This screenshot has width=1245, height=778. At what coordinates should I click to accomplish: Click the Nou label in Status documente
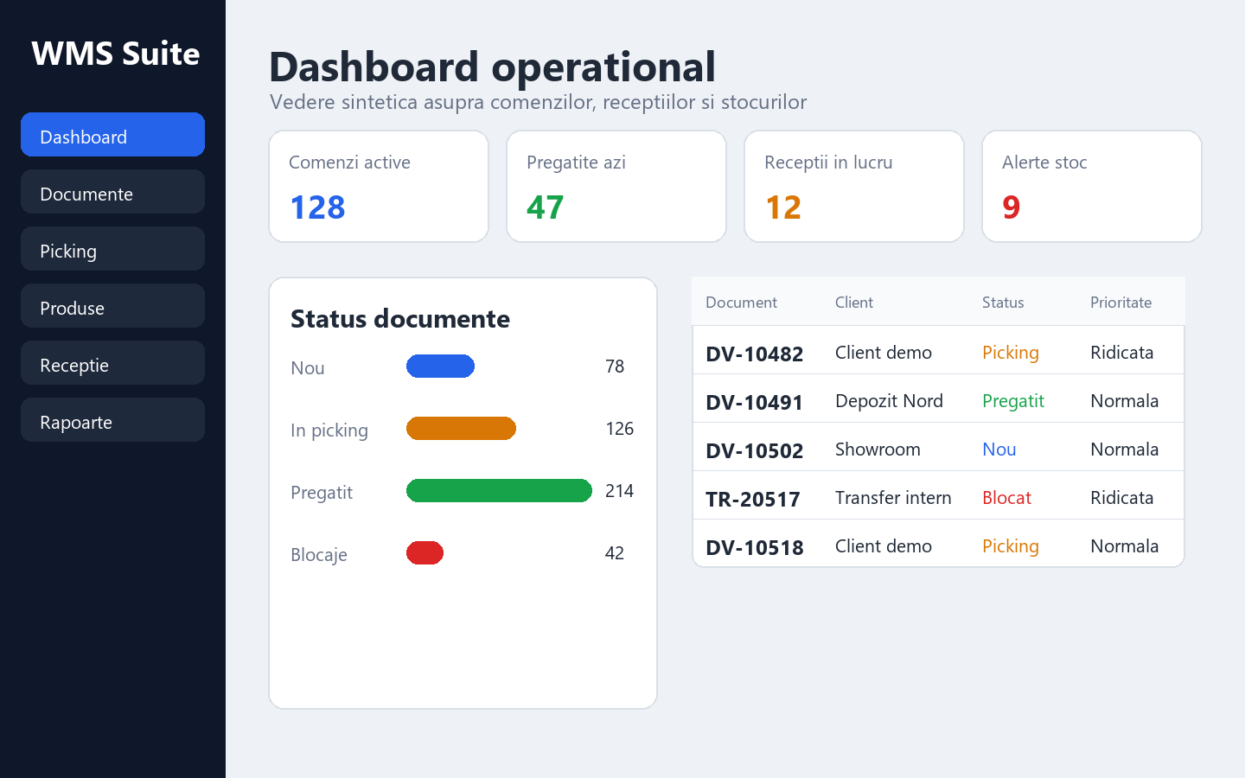(x=308, y=368)
